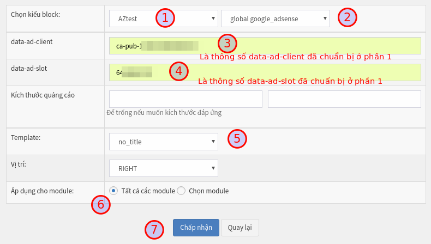
Task: Click the 'Áp dụng cho module' label
Action: tap(43, 191)
